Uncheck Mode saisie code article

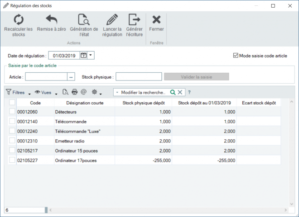click(236, 56)
